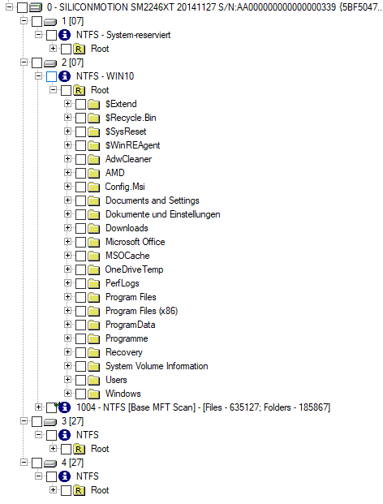Screen dimensions: 383x504
Task: Check the box for Program Files (x86)
Action: pyautogui.click(x=80, y=311)
